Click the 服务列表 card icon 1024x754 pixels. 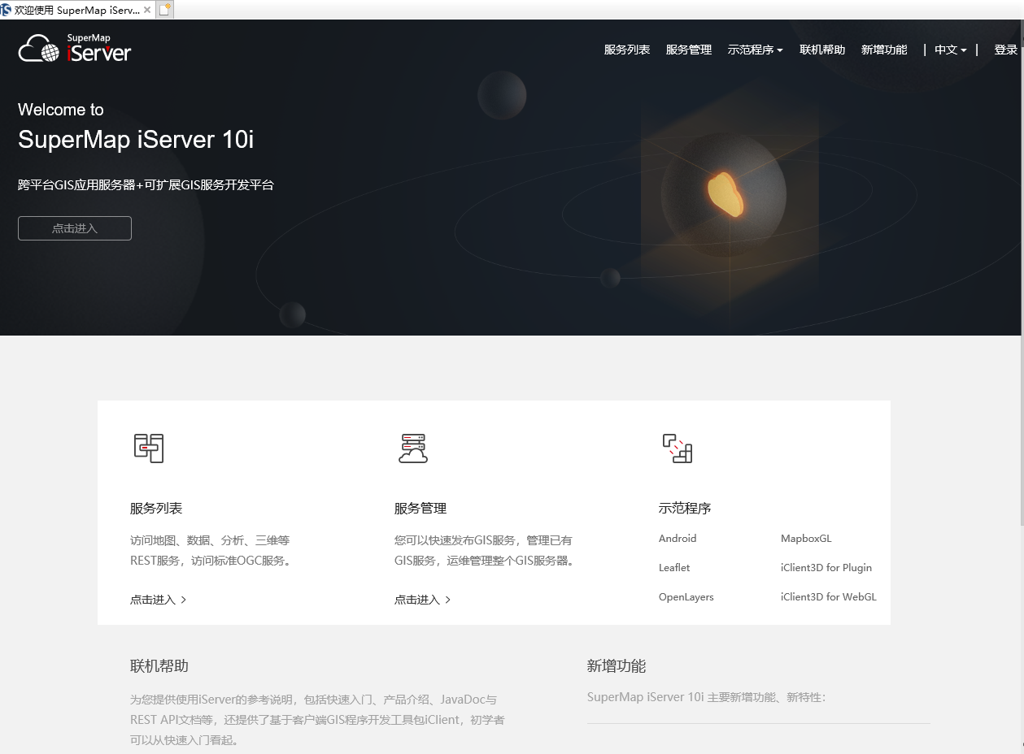149,448
